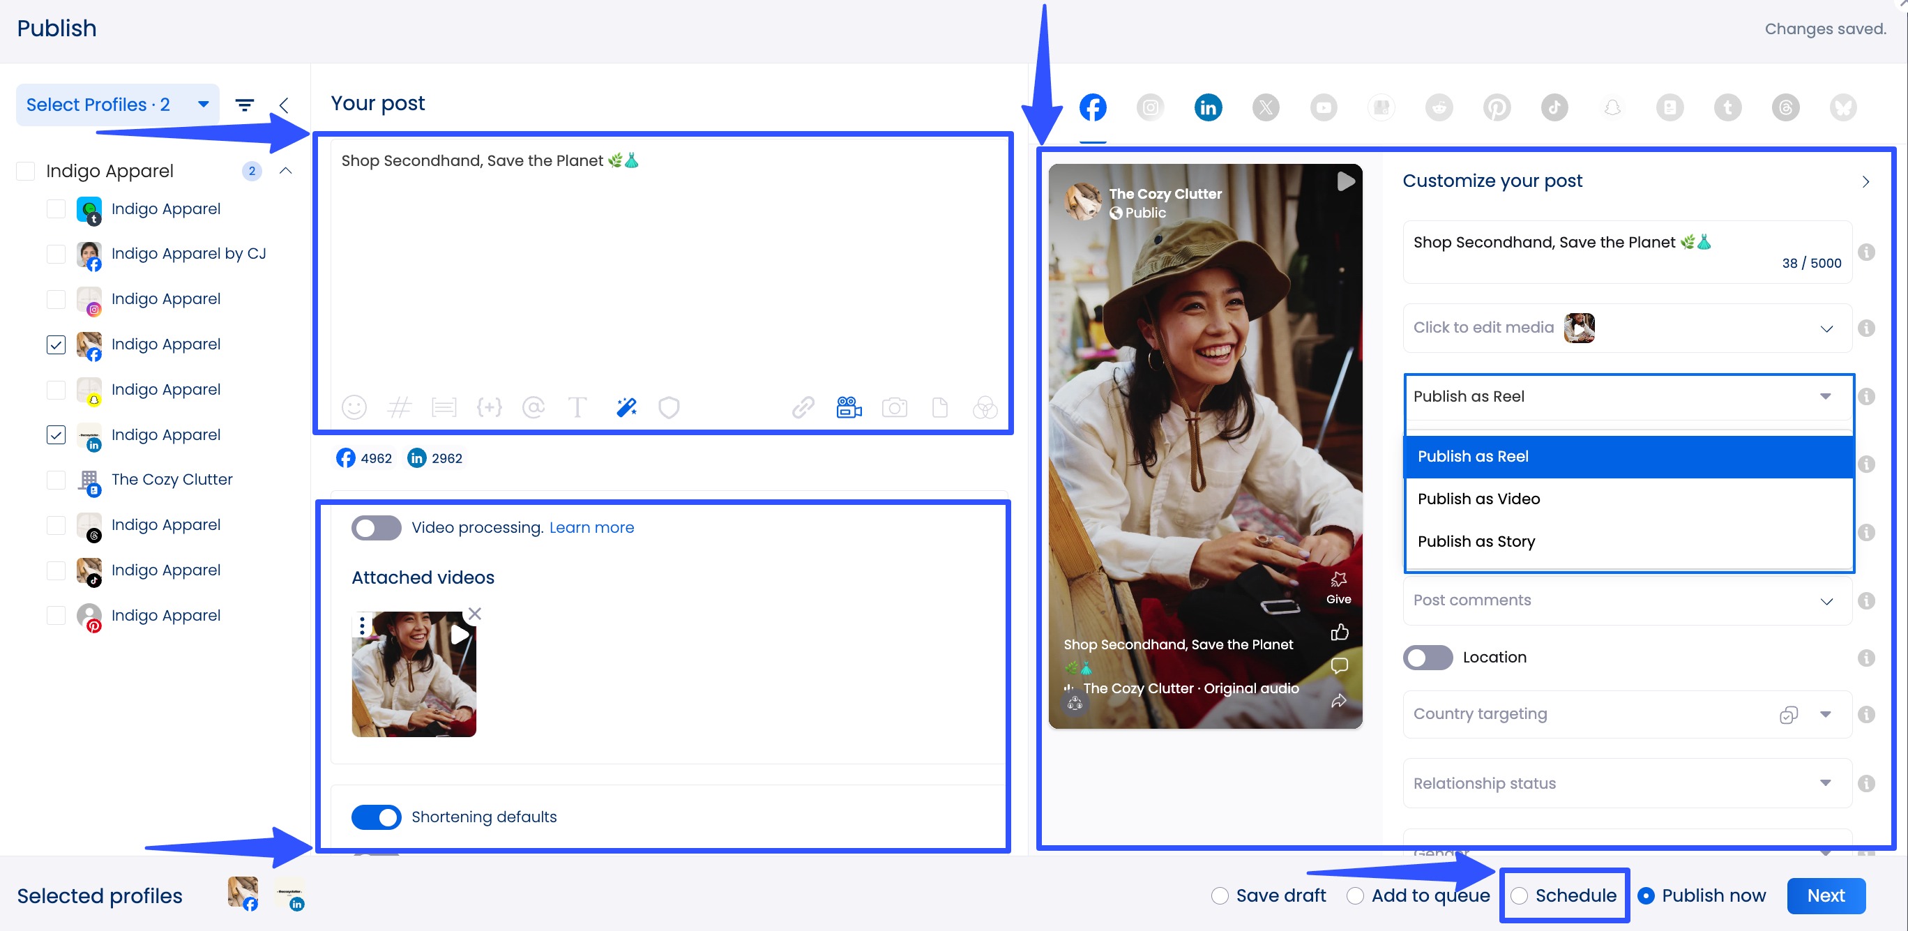Click the Next button
The image size is (1908, 931).
pyautogui.click(x=1826, y=895)
